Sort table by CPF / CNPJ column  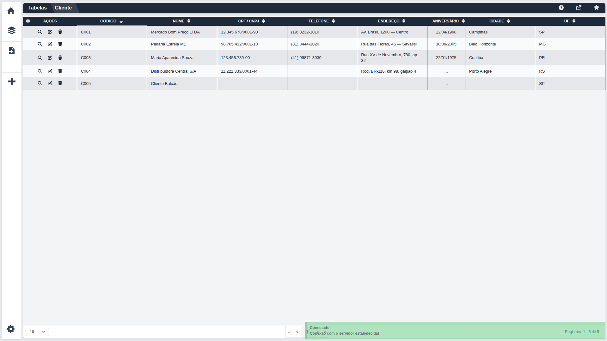coord(252,21)
